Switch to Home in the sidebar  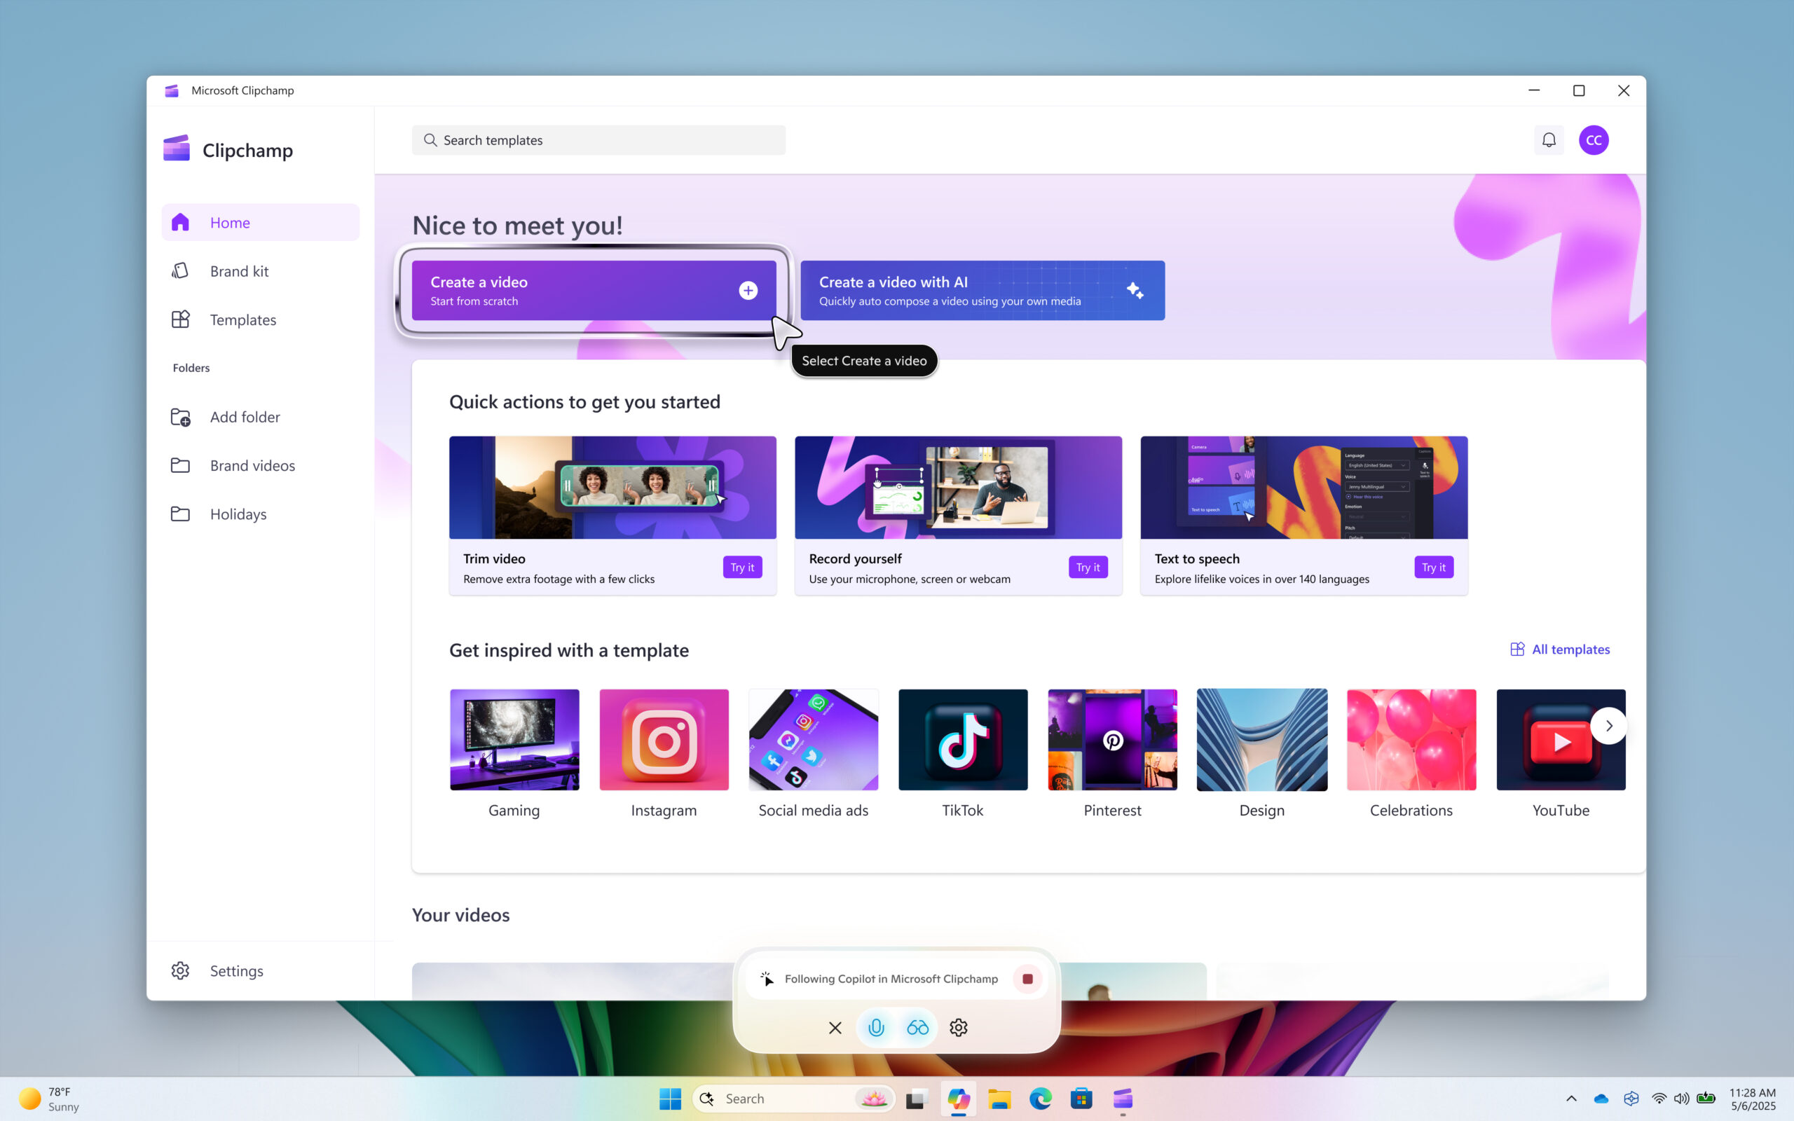[x=230, y=221]
